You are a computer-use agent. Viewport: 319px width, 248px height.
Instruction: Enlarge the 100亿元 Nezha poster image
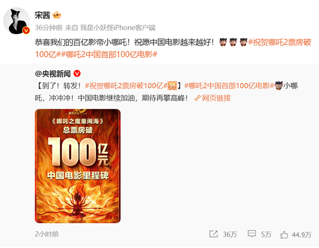pyautogui.click(x=78, y=166)
